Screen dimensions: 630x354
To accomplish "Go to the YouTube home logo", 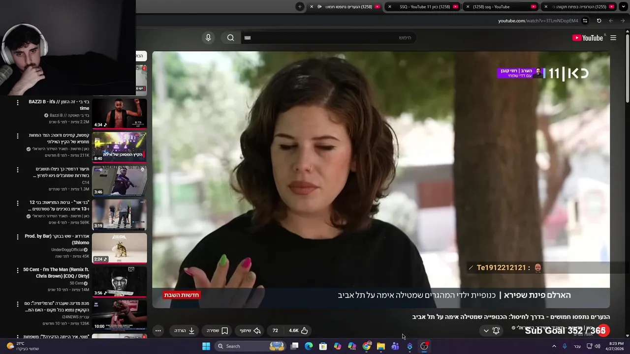I will click(x=587, y=38).
